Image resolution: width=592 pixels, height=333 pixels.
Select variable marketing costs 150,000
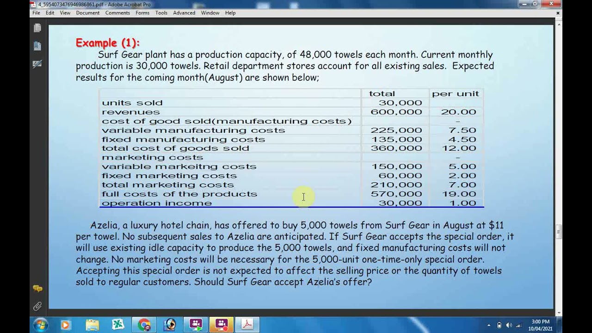point(396,166)
